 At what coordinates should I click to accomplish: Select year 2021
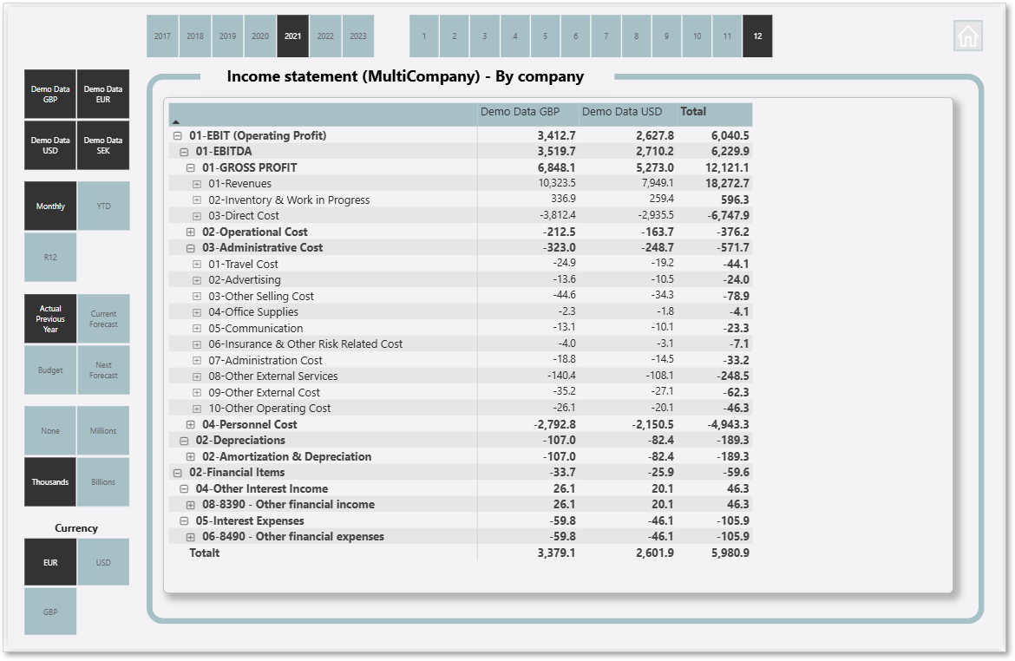pyautogui.click(x=292, y=36)
